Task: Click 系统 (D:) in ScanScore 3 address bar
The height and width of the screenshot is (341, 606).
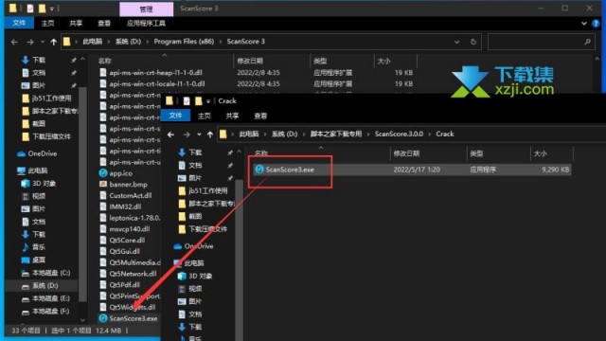Action: tap(128, 42)
